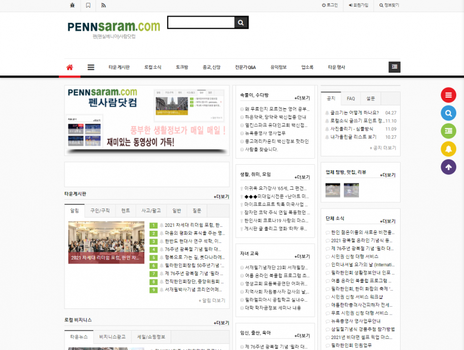Expand 속풀이, 수다방 section 더보기
464x350 pixels.
[302, 98]
